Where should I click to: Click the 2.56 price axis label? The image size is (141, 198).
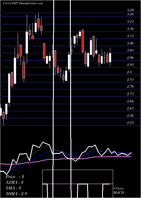pos(130,116)
